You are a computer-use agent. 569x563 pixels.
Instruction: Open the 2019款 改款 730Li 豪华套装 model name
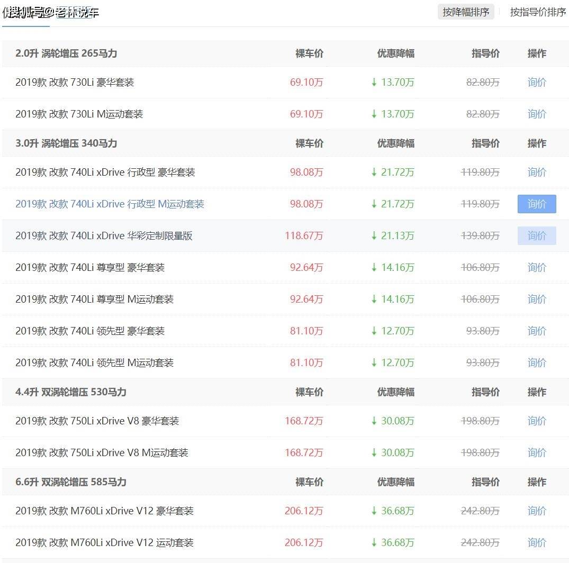point(75,83)
